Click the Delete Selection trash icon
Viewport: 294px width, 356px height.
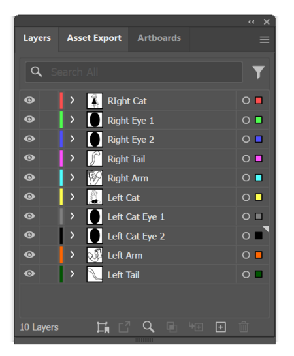(244, 327)
